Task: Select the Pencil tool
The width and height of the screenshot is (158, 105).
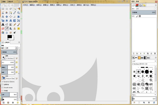Action: click(x=14, y=25)
